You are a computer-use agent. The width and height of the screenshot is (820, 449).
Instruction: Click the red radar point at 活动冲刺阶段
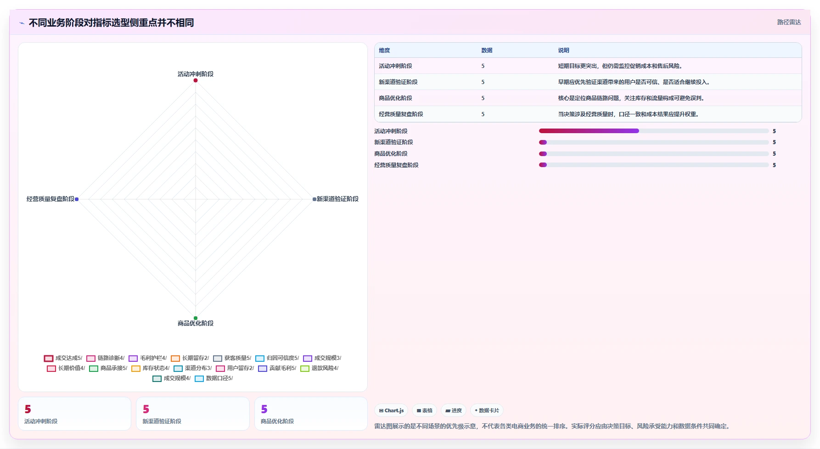(196, 80)
